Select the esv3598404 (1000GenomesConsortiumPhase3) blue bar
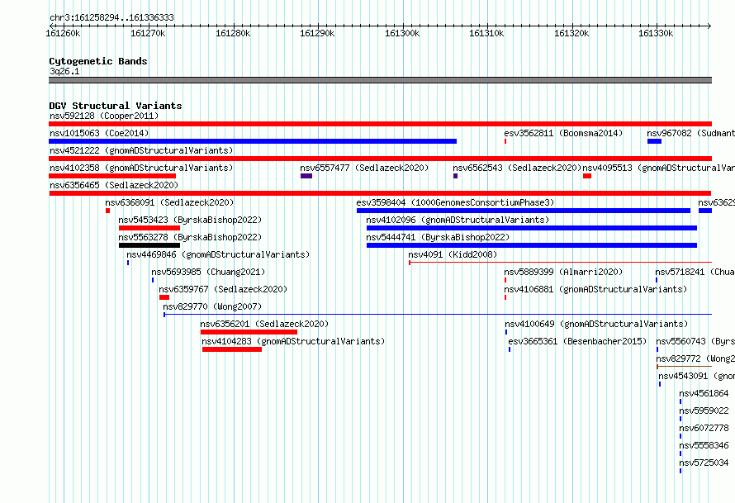This screenshot has height=503, width=735. pos(524,211)
